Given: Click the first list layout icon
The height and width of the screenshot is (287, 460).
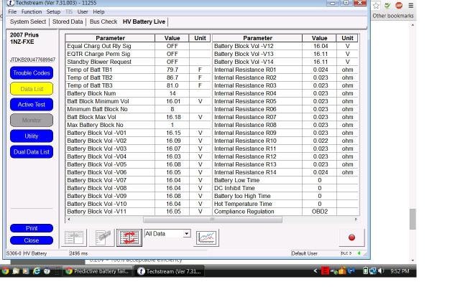Looking at the screenshot, I should point(75,237).
